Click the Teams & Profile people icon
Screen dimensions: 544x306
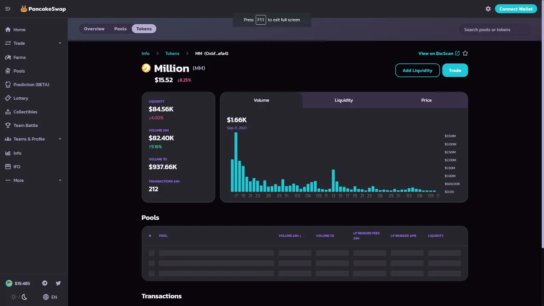[8, 139]
